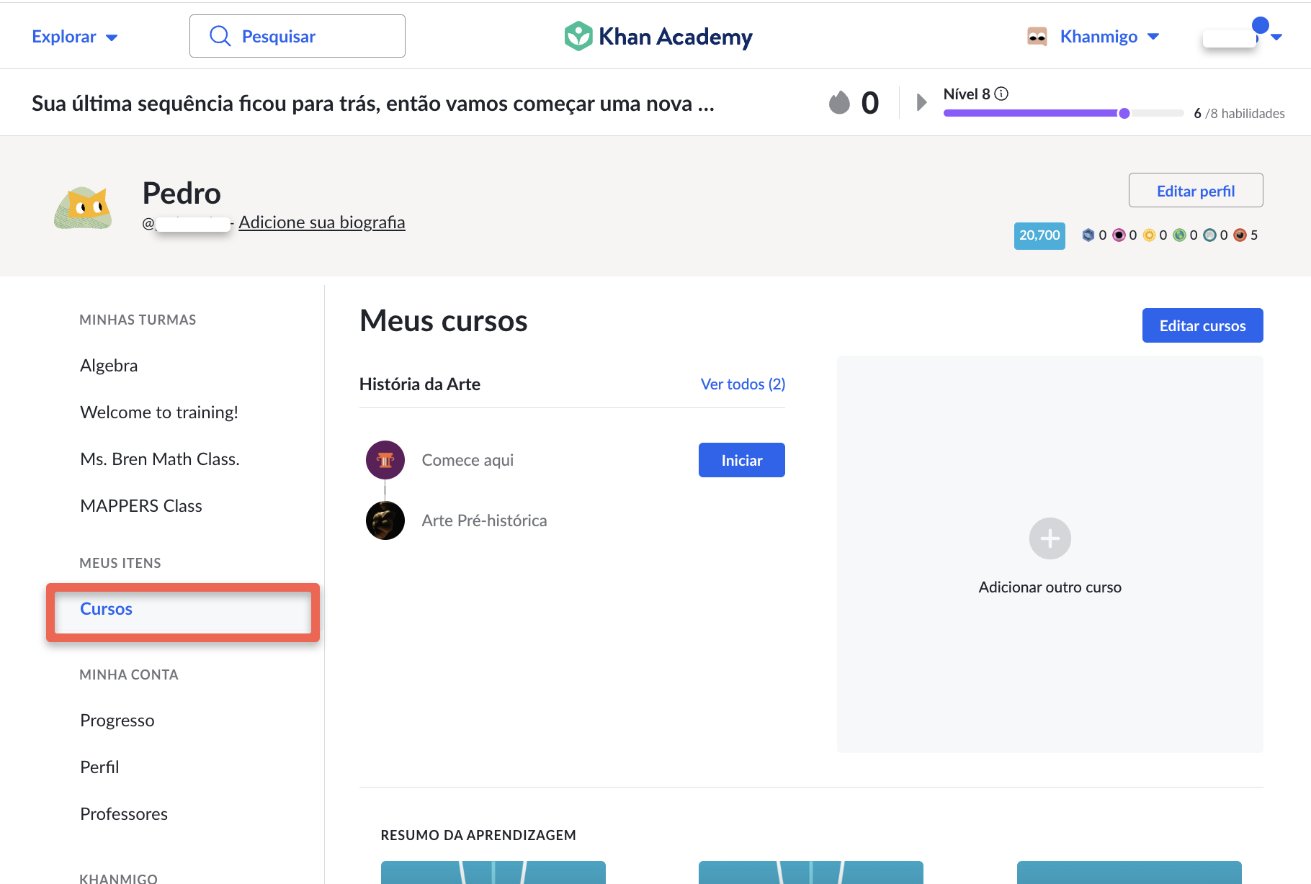This screenshot has width=1311, height=884.
Task: Click the Arte Pré-histórica thumbnail icon
Action: (x=385, y=520)
